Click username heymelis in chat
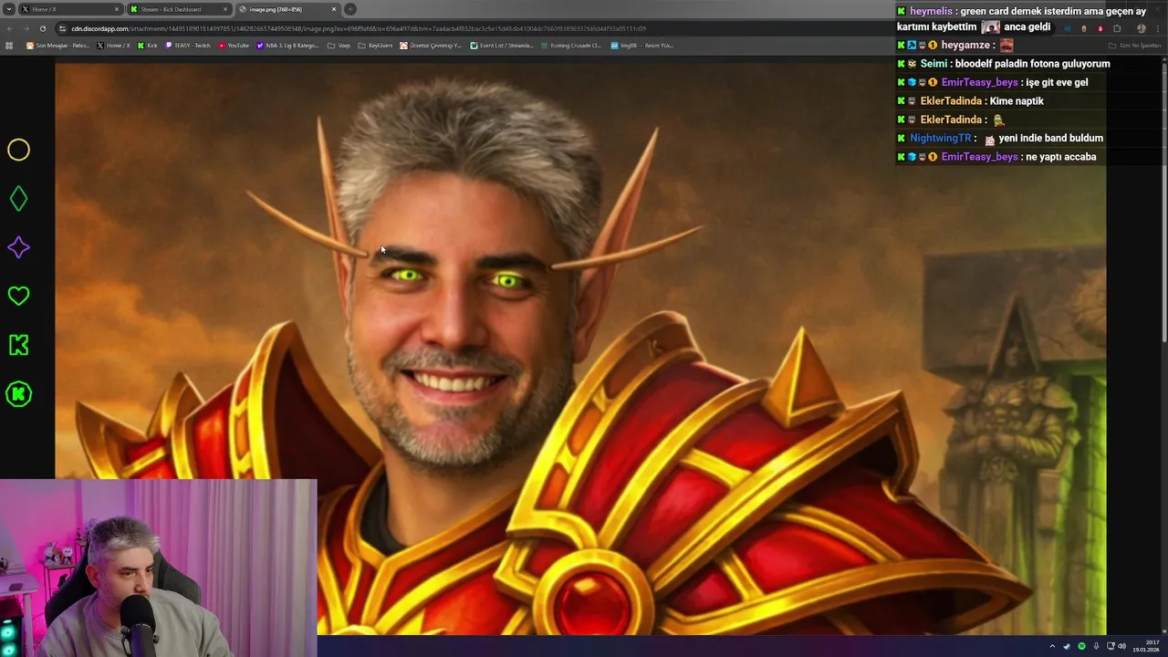The width and height of the screenshot is (1168, 657). point(931,11)
